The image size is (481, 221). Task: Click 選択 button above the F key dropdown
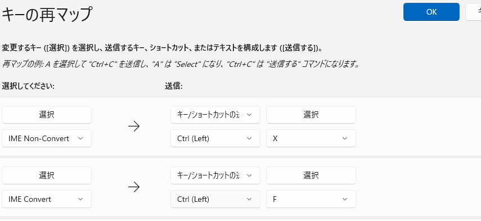(x=311, y=175)
